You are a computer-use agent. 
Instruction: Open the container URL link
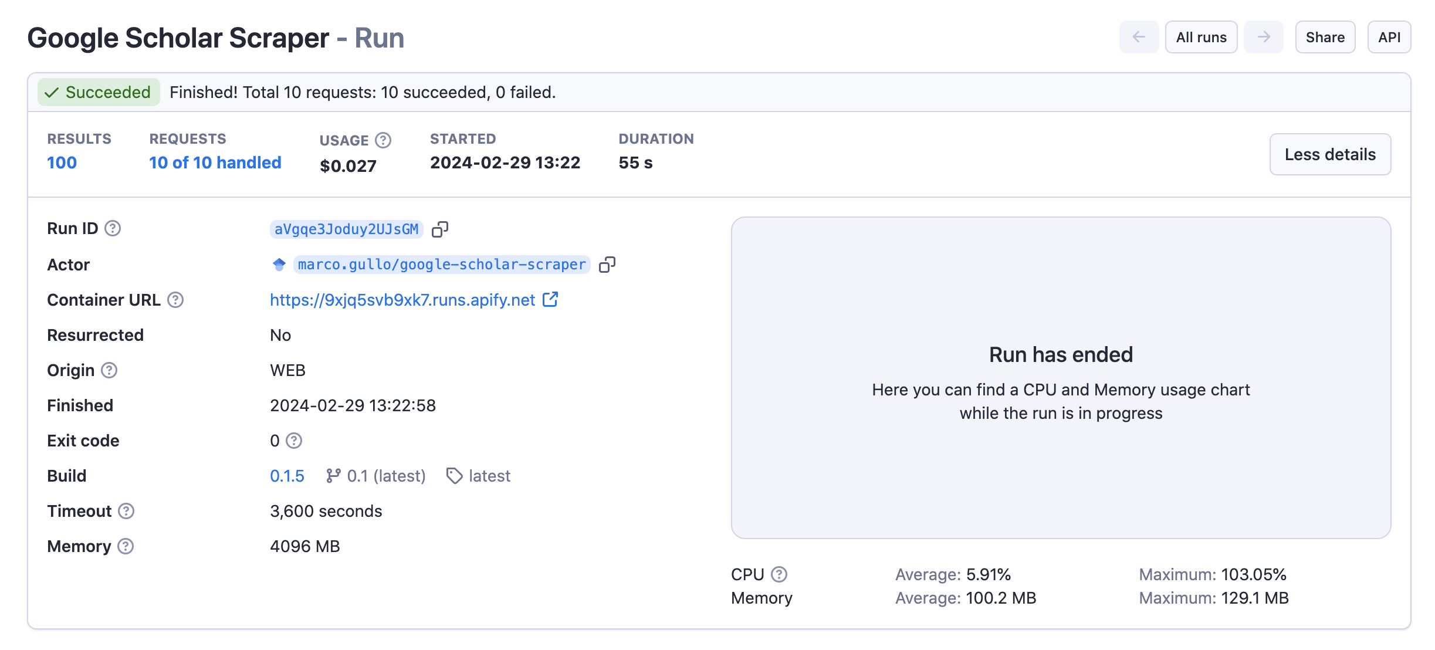(402, 300)
